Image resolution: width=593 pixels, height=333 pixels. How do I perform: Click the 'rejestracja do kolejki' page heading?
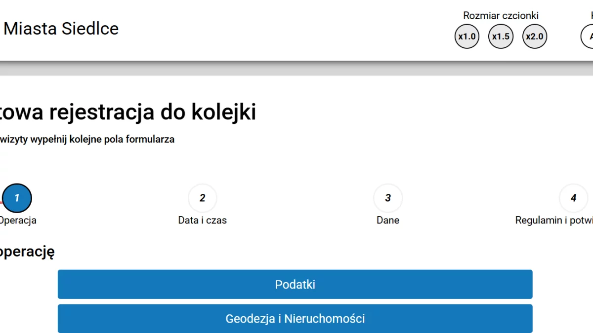click(x=128, y=112)
